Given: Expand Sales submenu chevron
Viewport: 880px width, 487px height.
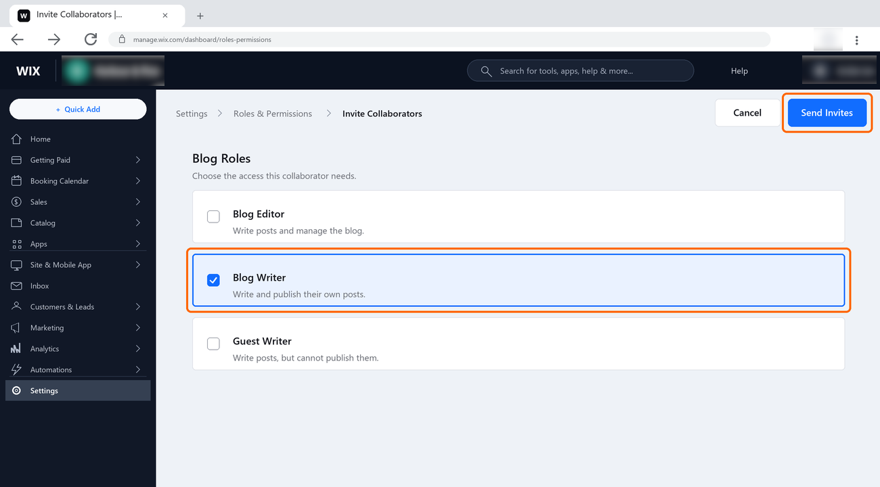Looking at the screenshot, I should [x=138, y=202].
